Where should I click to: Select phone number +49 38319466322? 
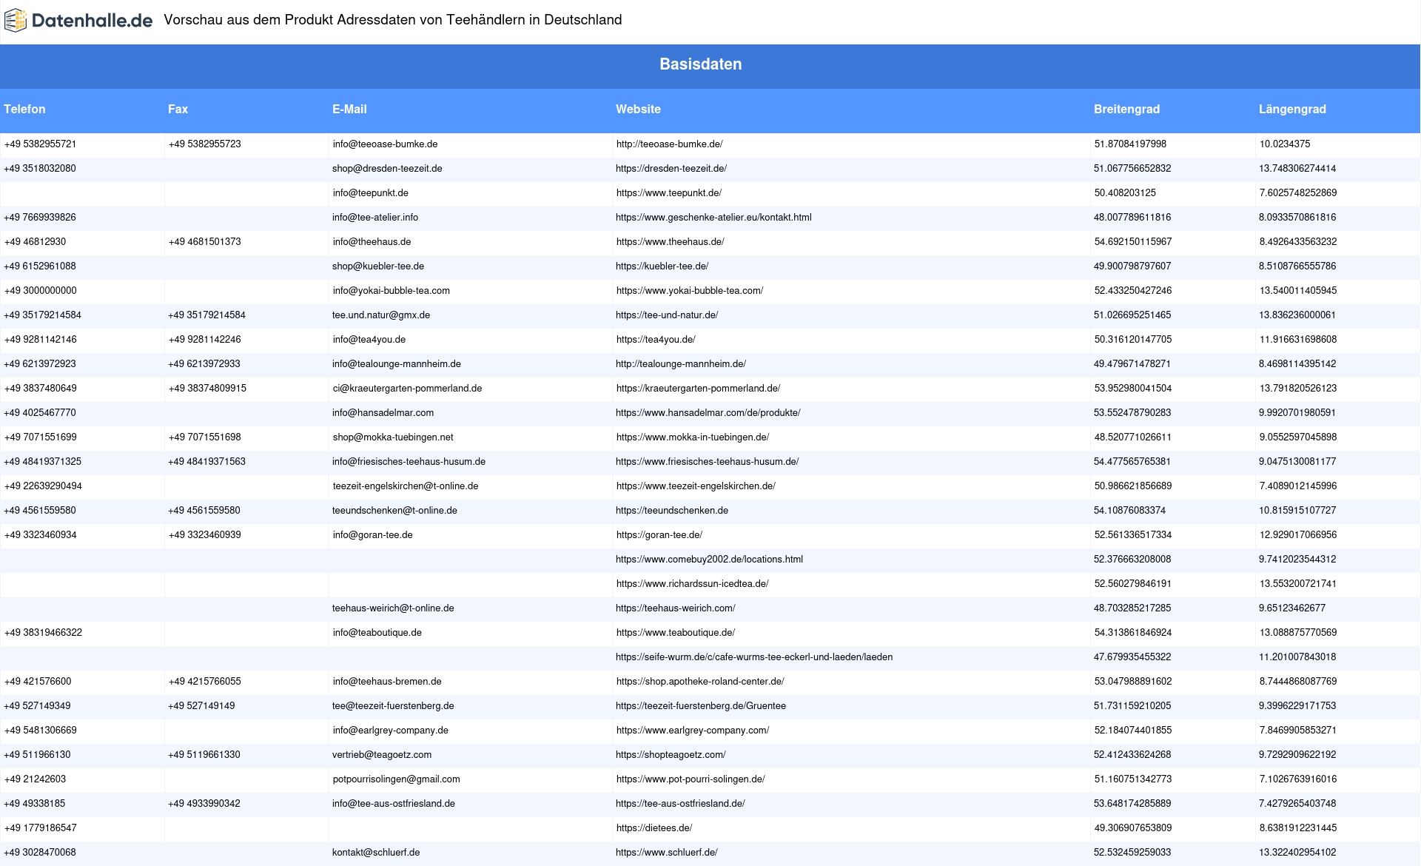click(43, 633)
